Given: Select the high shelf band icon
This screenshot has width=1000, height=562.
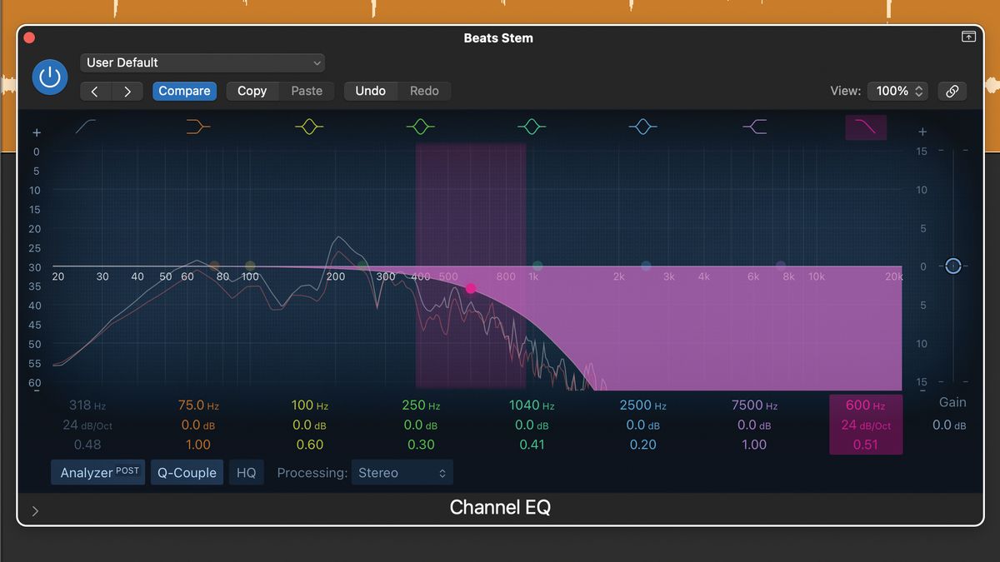Looking at the screenshot, I should (x=754, y=127).
